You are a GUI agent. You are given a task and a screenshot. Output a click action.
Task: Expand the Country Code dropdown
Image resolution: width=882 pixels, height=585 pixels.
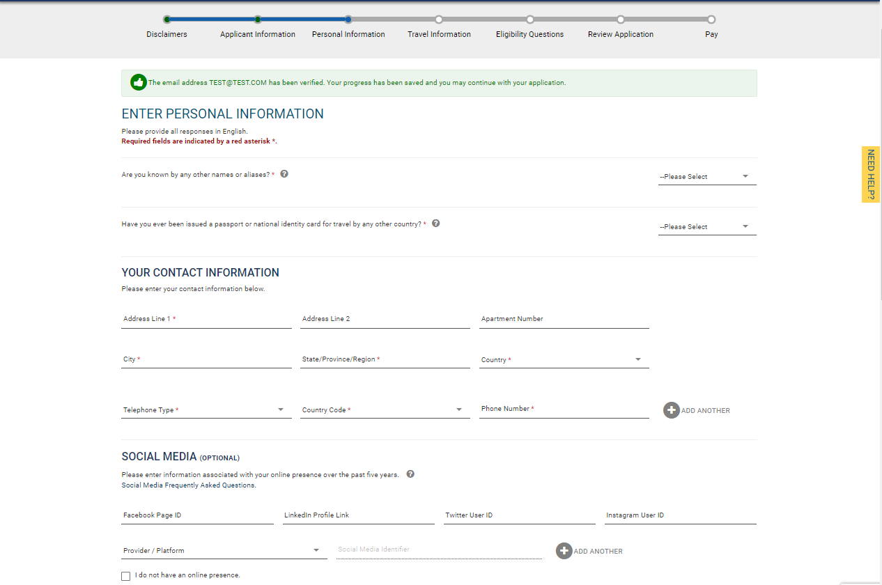click(x=384, y=410)
